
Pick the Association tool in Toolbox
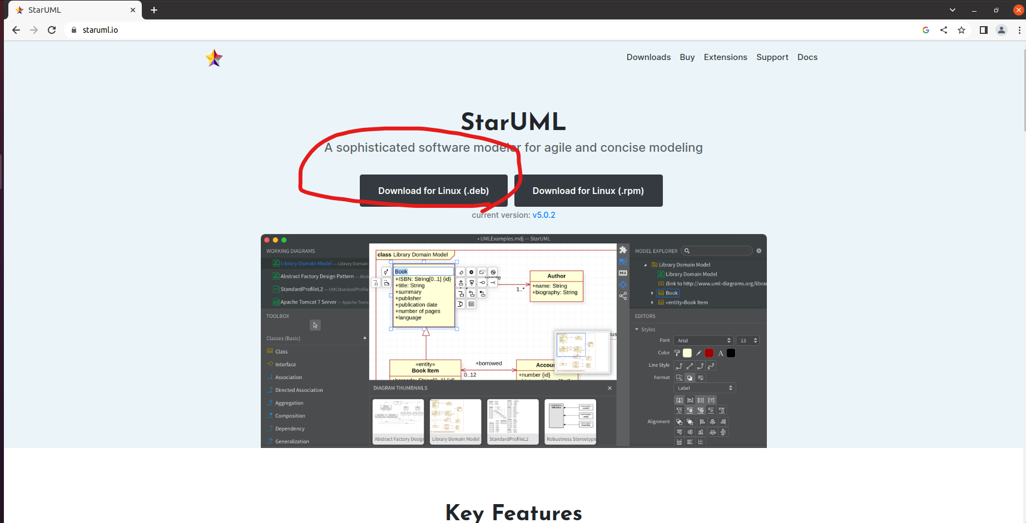pyautogui.click(x=289, y=377)
